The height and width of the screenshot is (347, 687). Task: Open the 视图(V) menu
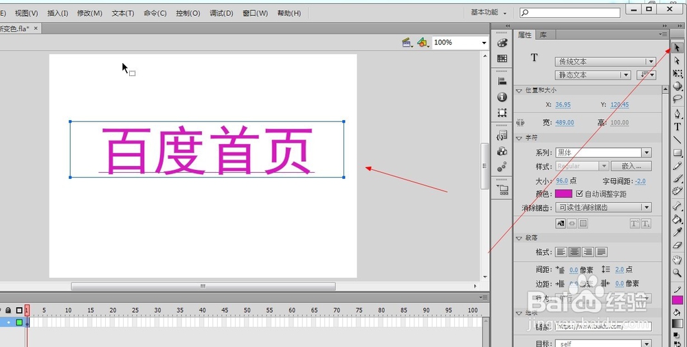[26, 13]
